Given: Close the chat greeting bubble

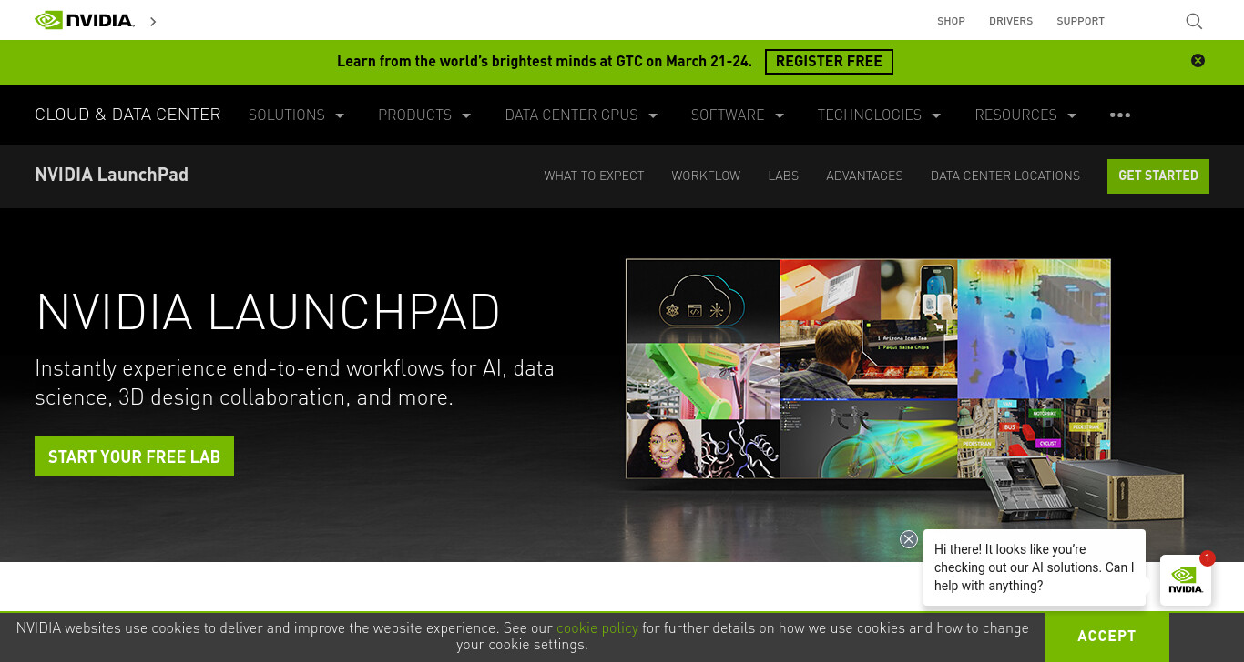Looking at the screenshot, I should coord(908,539).
